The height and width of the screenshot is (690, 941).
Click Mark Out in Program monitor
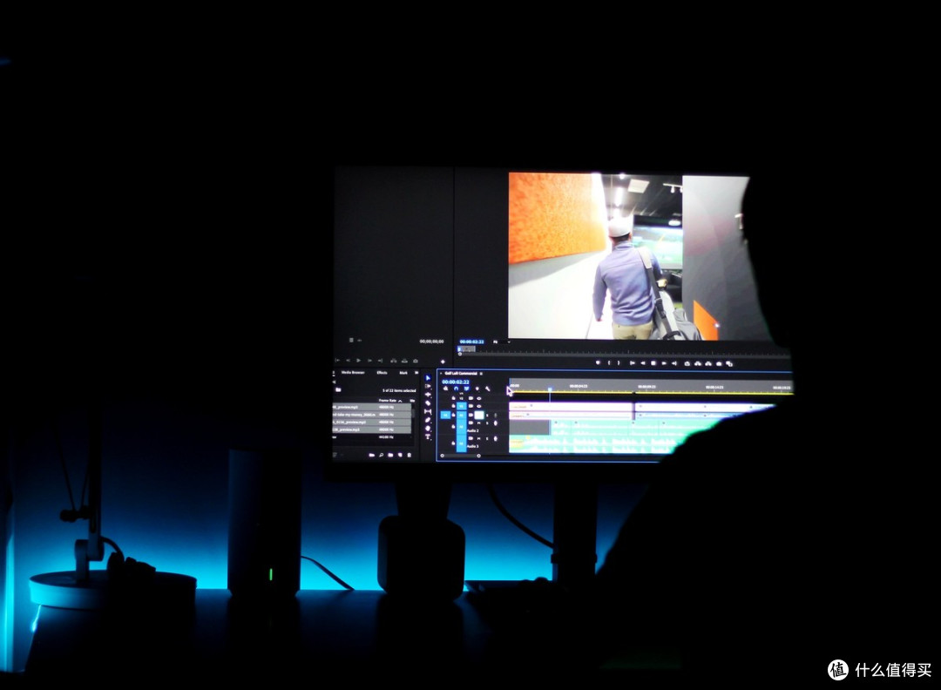click(x=618, y=363)
